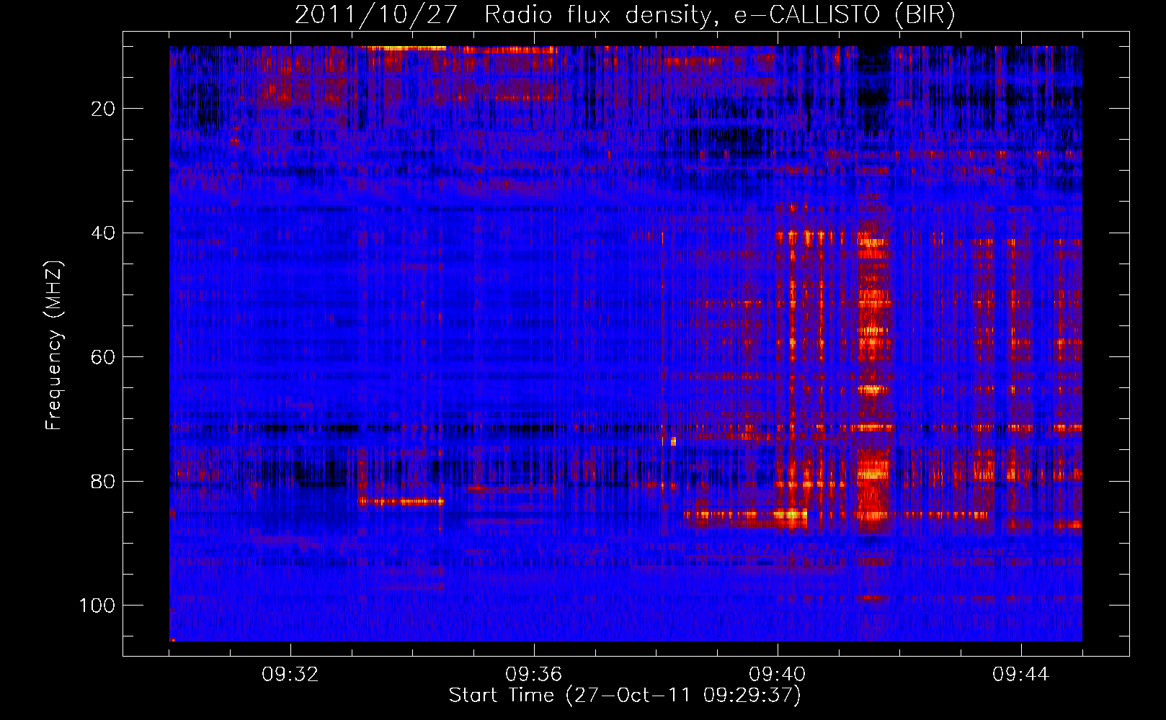1166x720 pixels.
Task: Click the 'Frequency (MHZ)' axis label
Action: click(54, 346)
